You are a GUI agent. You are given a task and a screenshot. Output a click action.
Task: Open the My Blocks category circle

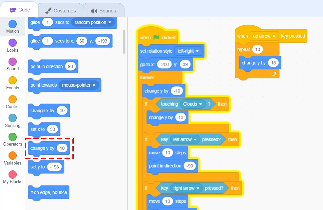pyautogui.click(x=12, y=175)
